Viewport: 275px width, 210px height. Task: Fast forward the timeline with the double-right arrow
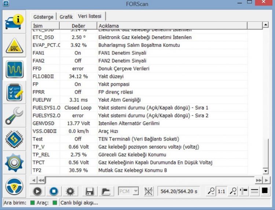coord(259,180)
